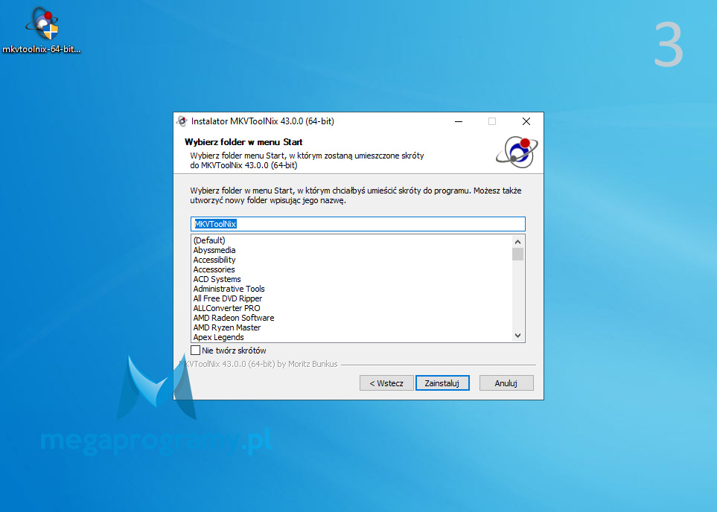The width and height of the screenshot is (717, 512).
Task: Click the folder list scroll down arrow
Action: (517, 336)
